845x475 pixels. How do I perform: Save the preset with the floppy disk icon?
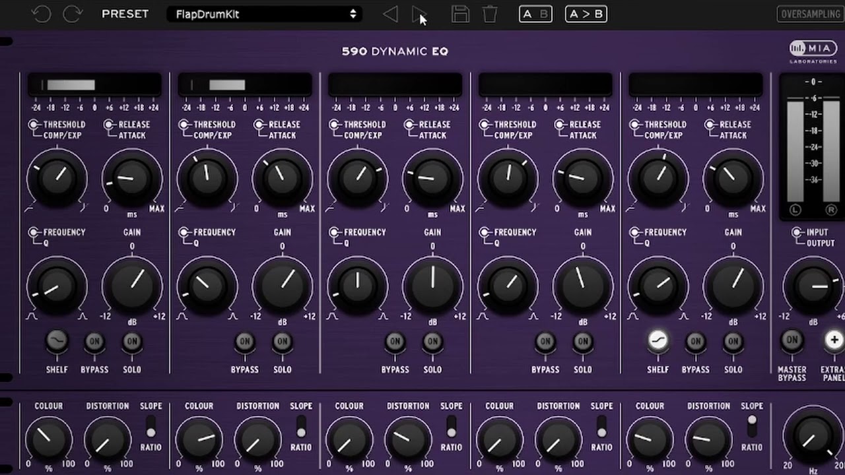tap(460, 14)
